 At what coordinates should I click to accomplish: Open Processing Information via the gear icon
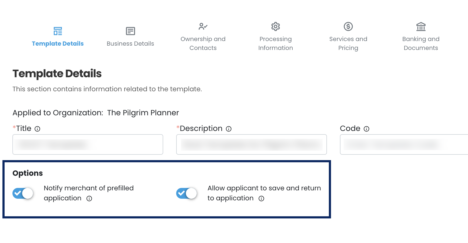(275, 26)
